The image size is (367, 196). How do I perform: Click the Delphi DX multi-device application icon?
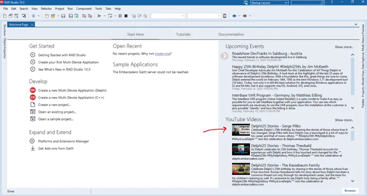pyautogui.click(x=33, y=90)
